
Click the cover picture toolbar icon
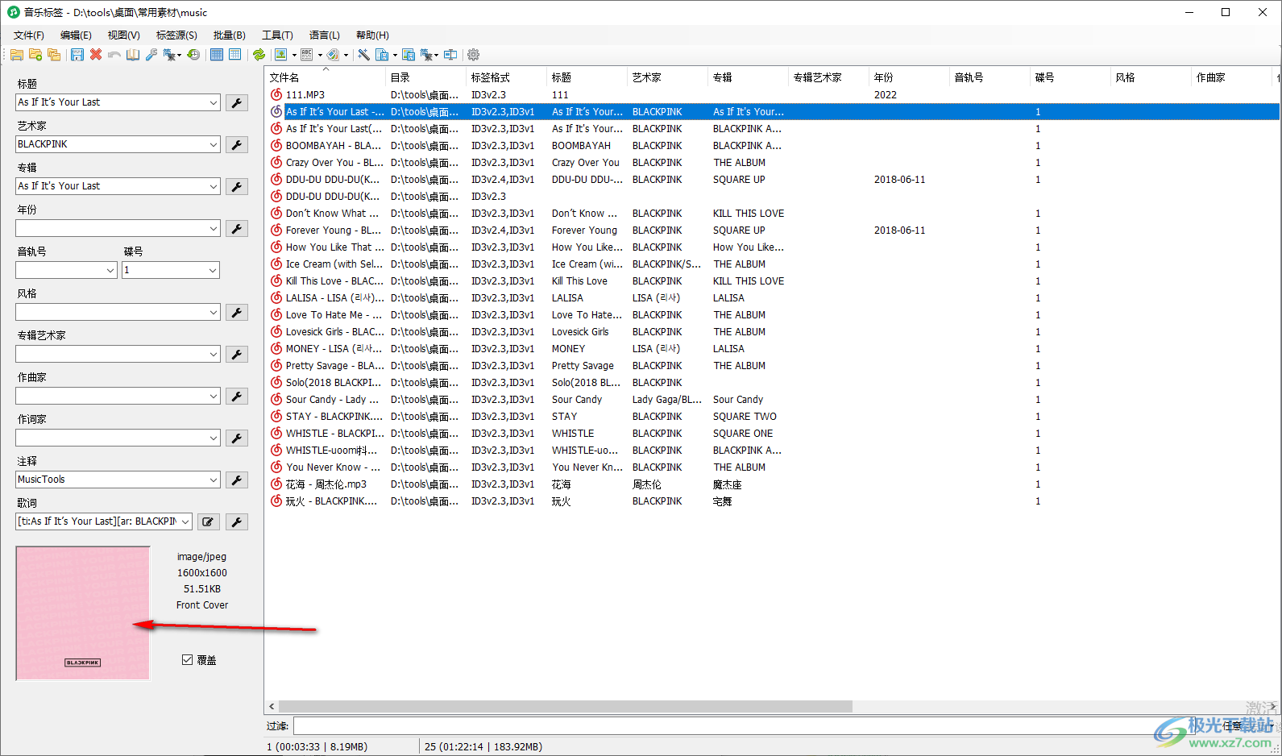281,55
